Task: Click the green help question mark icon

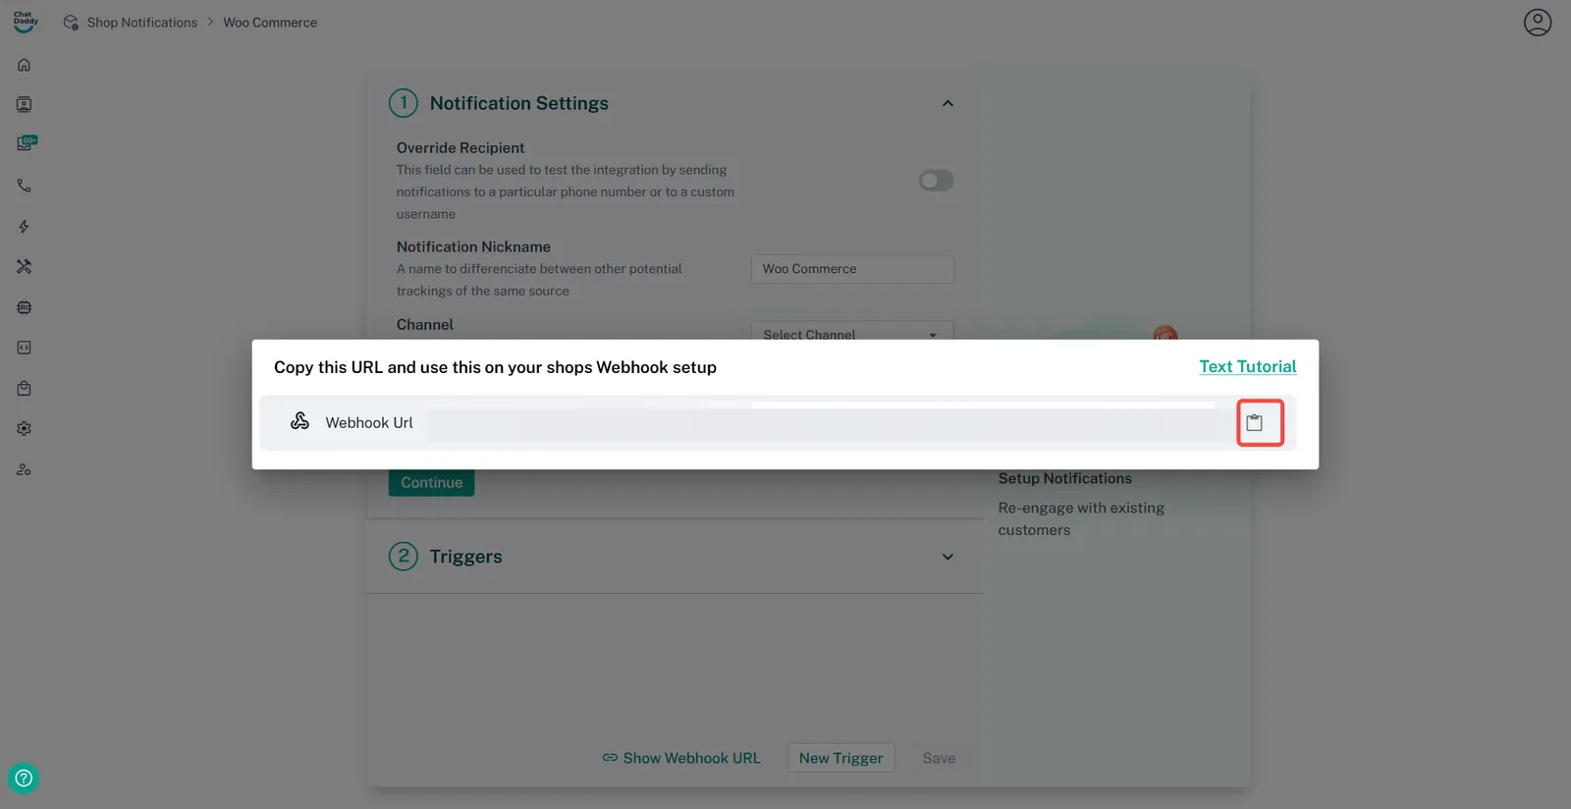Action: coord(24,779)
